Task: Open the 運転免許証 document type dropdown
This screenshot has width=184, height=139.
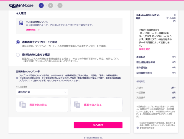Action: coord(42,92)
